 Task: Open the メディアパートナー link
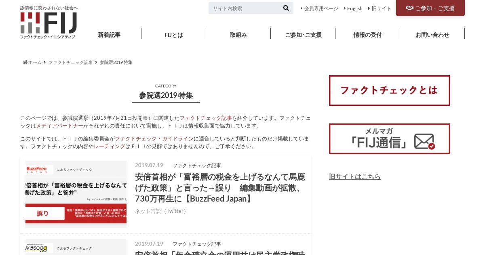click(60, 126)
